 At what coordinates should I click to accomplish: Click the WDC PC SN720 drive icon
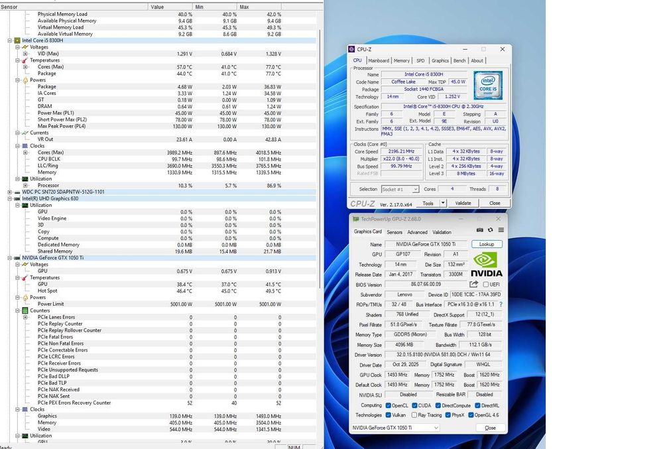tap(17, 192)
